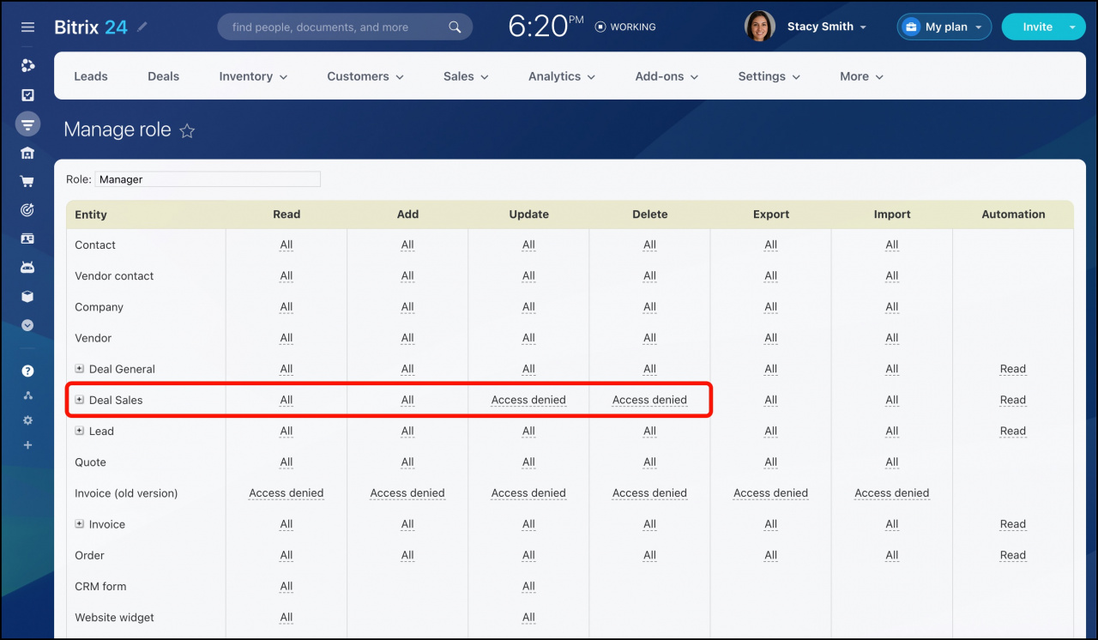Change Invoice (old version) Read 'Access denied'

[x=287, y=493]
